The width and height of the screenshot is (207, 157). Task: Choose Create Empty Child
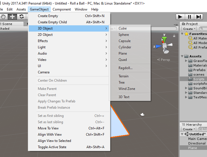pyautogui.click(x=69, y=22)
